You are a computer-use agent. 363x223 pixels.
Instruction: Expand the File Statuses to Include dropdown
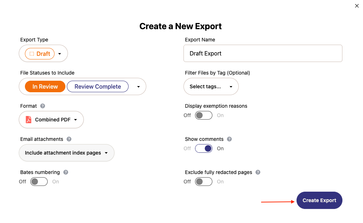(x=138, y=87)
